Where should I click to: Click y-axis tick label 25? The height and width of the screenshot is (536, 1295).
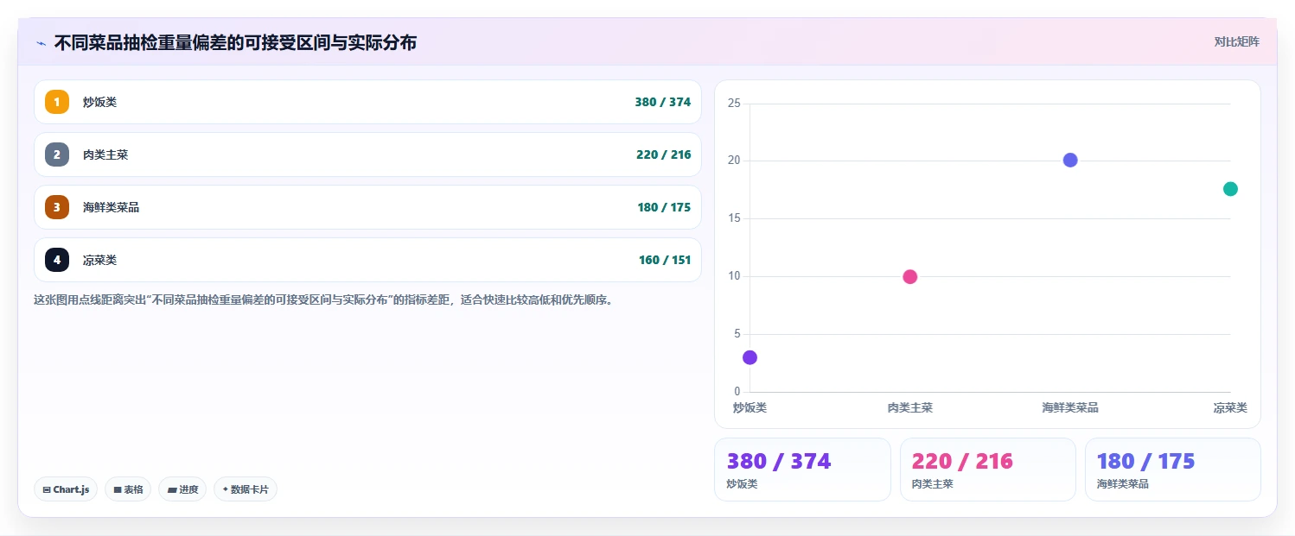[x=734, y=104]
